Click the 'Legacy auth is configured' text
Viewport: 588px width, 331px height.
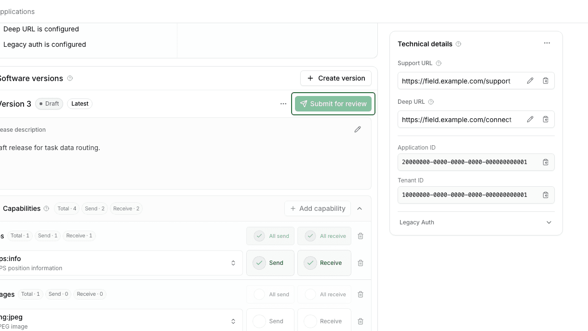[45, 44]
